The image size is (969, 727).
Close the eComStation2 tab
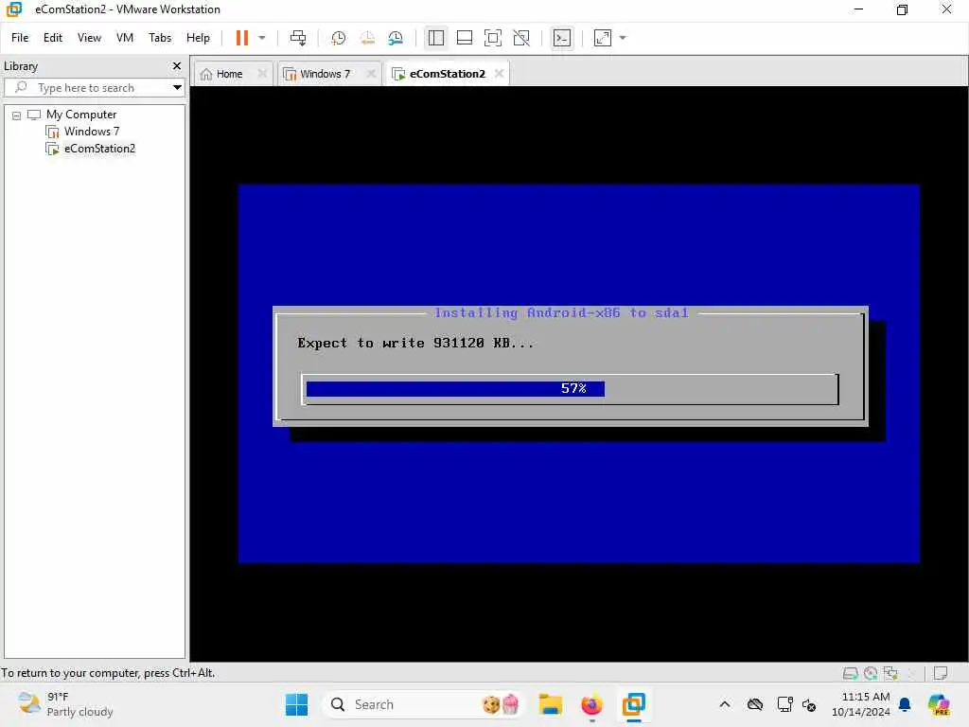tap(499, 74)
